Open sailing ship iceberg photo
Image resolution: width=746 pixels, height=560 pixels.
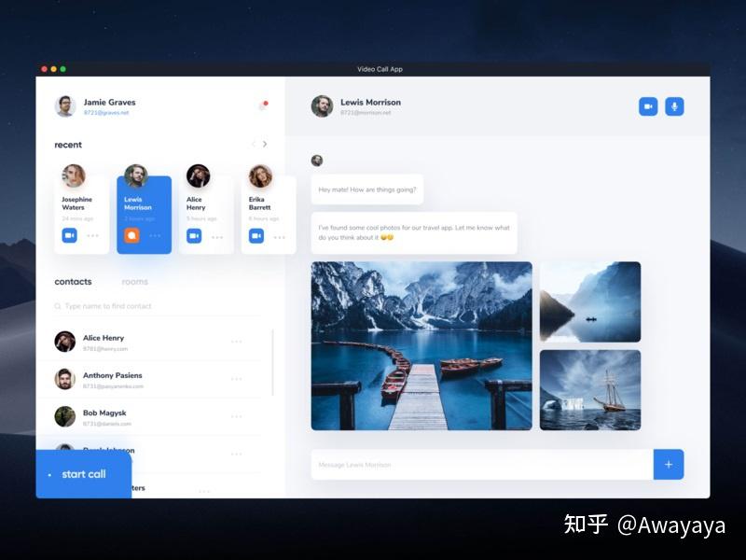point(590,390)
